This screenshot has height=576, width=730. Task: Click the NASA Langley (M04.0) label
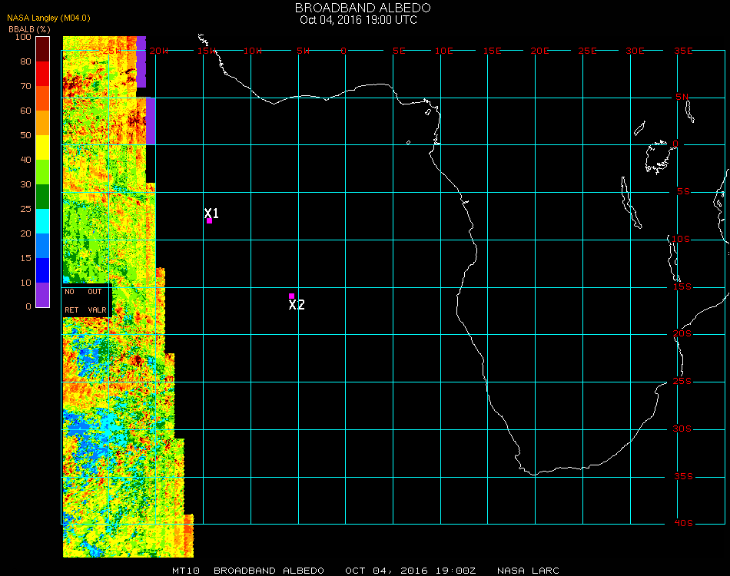(48, 18)
